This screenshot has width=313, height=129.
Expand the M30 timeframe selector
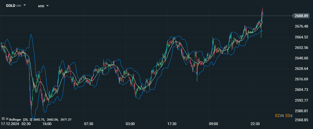coord(43,6)
